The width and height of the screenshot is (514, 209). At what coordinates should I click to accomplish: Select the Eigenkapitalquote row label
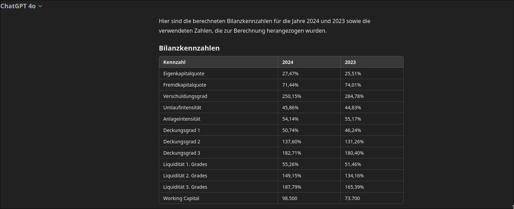184,73
